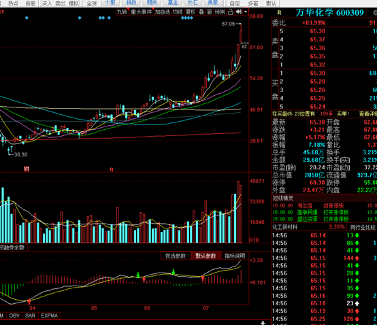Open 重大事件 major events
Image resolution: width=377 pixels, height=325 pixels.
click(x=142, y=12)
